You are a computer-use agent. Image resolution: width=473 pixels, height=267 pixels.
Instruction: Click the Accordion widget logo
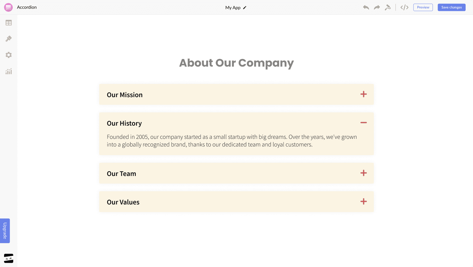click(x=8, y=7)
